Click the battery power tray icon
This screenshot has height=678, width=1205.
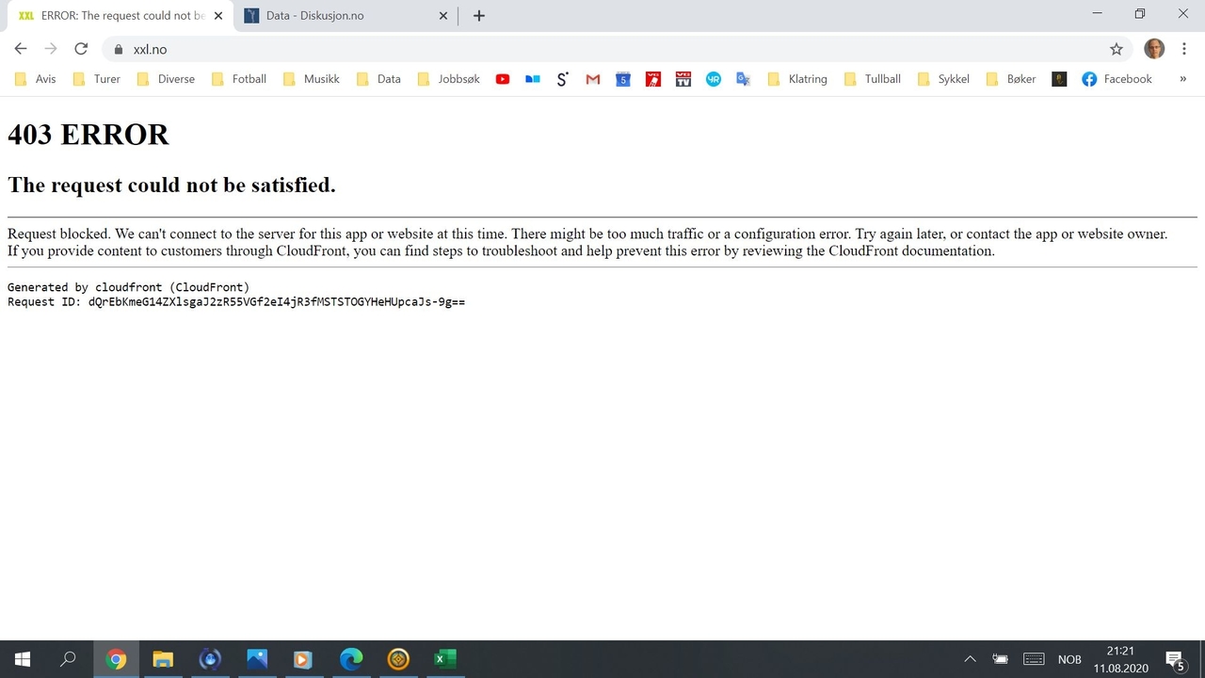1001,659
